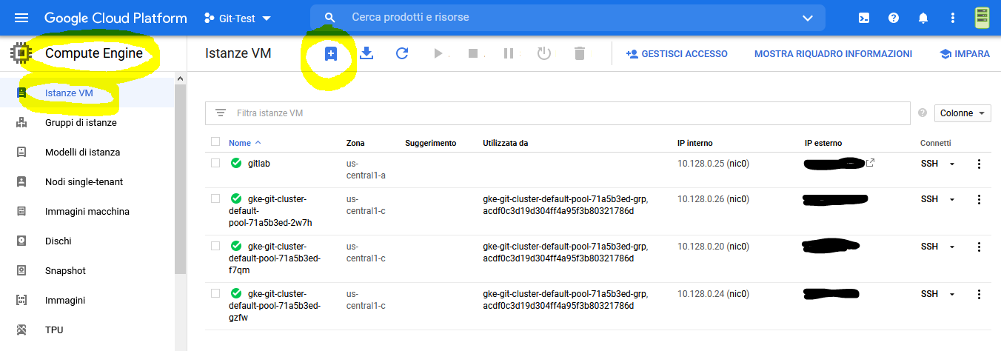Open the help question mark icon
The image size is (1001, 351).
coord(894,17)
